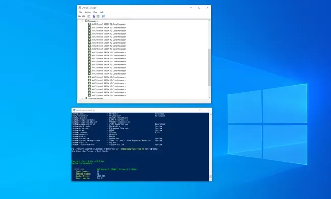Click 'Apache Benchmark' text in PowerShell

click(x=119, y=118)
